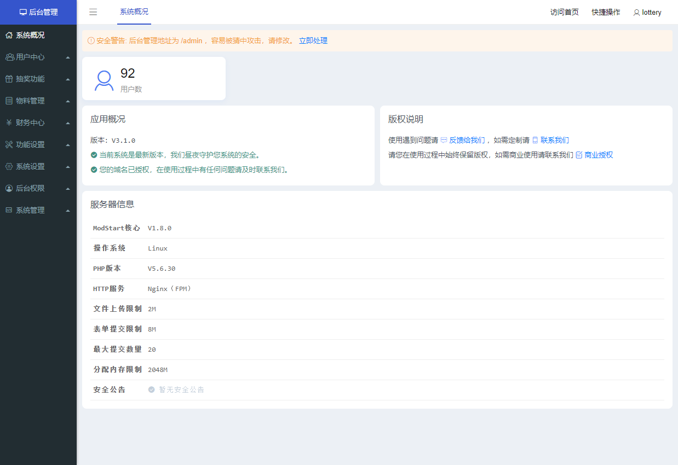Open 快捷操作 in the top bar
The width and height of the screenshot is (678, 465).
(x=606, y=12)
